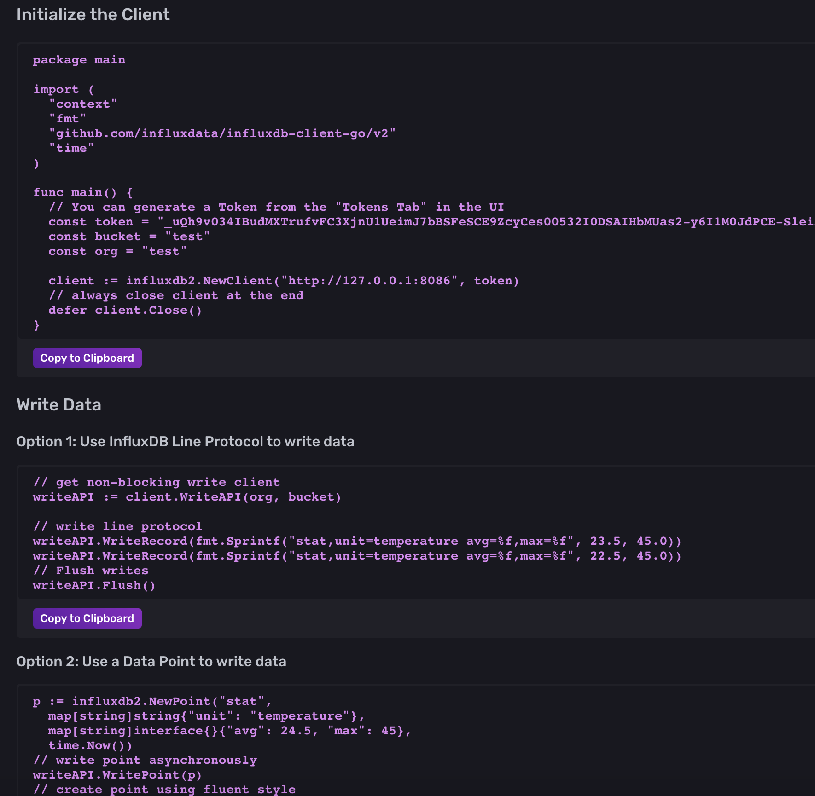This screenshot has width=815, height=796.
Task: Click the Tokens Tab comment line
Action: [277, 207]
